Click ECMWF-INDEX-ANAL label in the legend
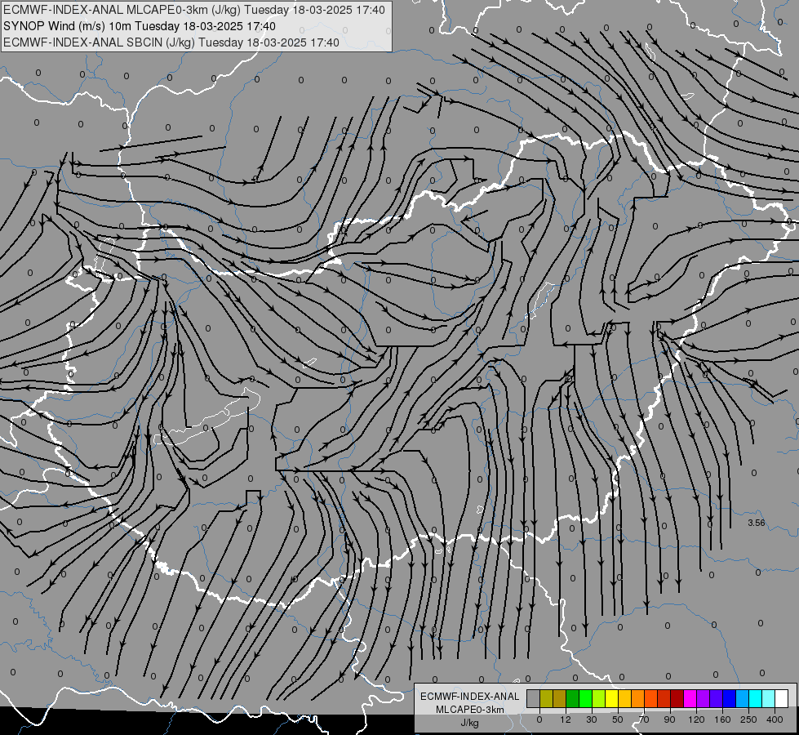The width and height of the screenshot is (799, 735). point(470,697)
